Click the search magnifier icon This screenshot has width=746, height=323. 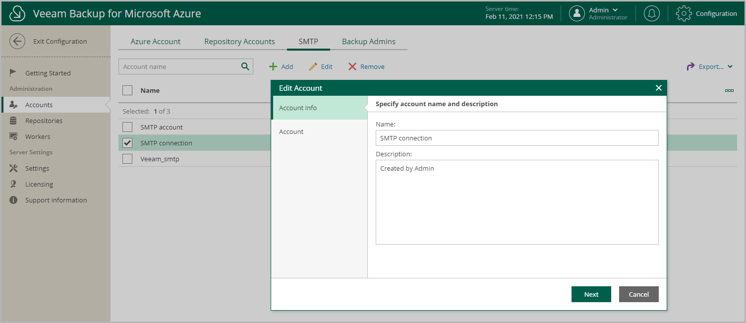click(x=245, y=66)
